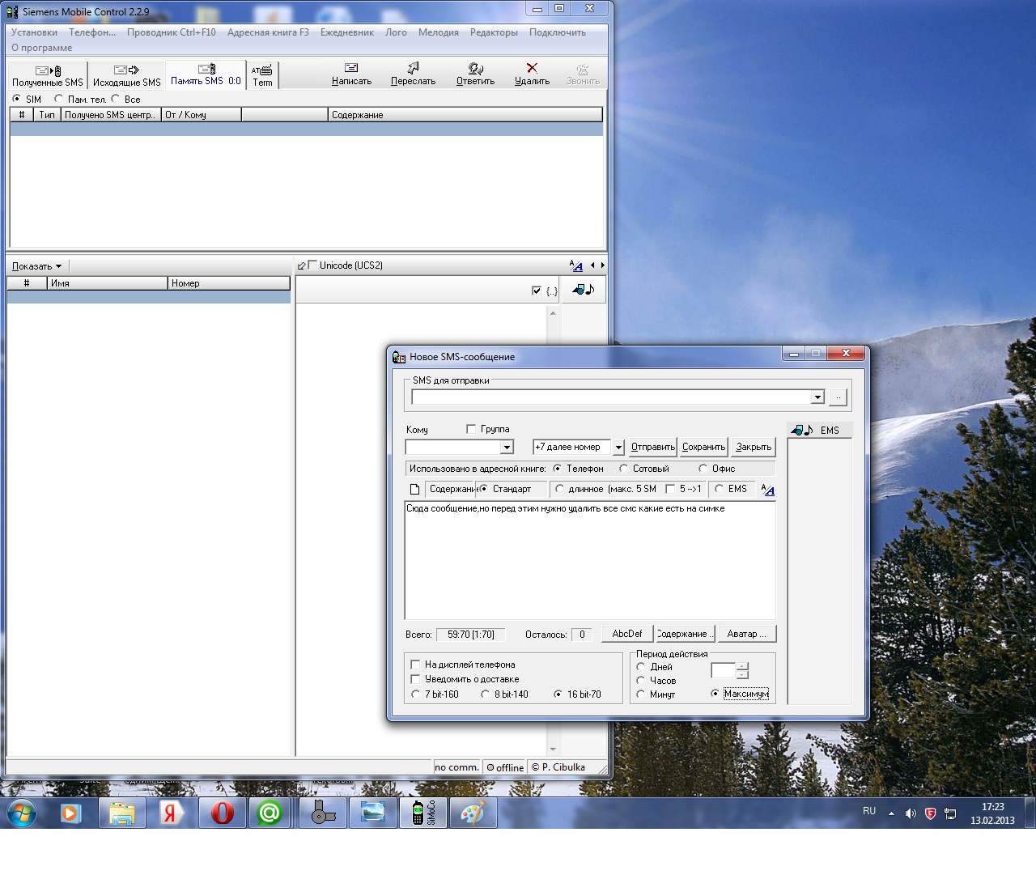Click the melody note icon in main window
The image size is (1036, 896).
[x=583, y=290]
